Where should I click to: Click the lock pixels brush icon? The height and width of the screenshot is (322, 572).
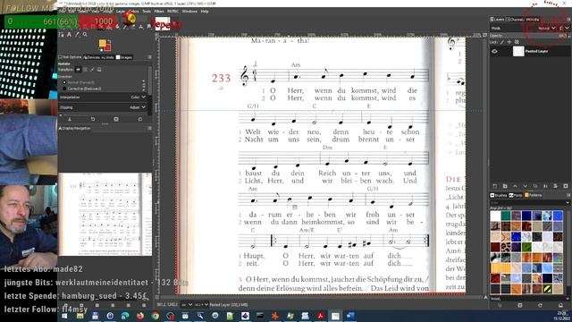(x=502, y=42)
